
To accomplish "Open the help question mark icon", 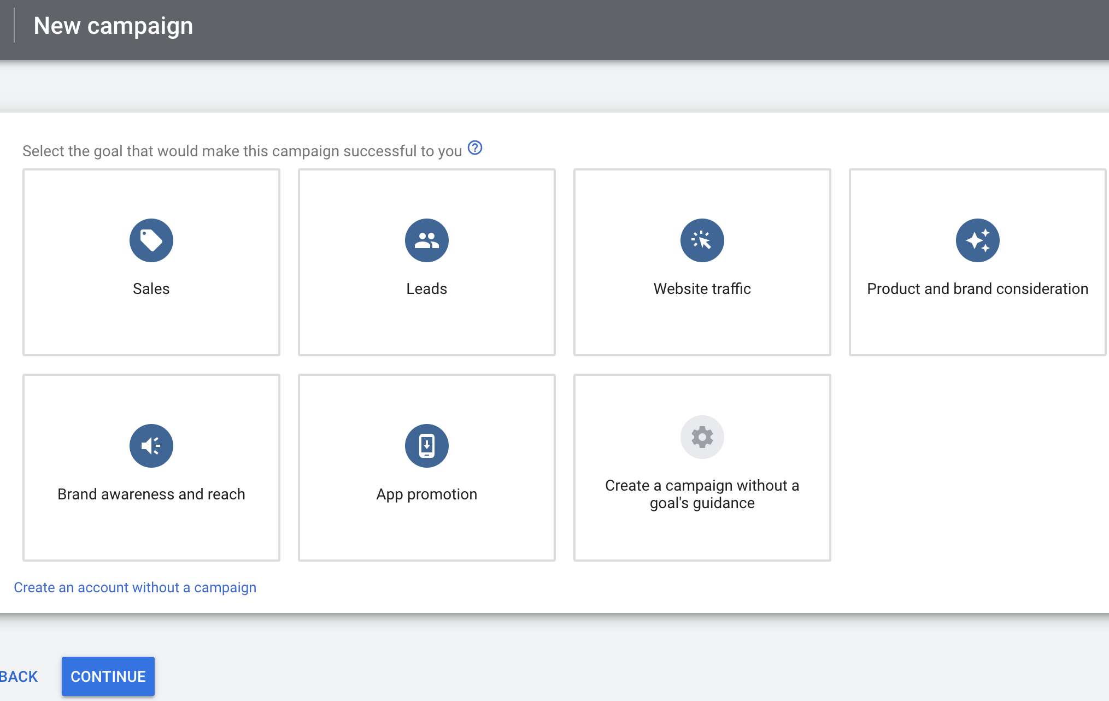I will click(475, 148).
